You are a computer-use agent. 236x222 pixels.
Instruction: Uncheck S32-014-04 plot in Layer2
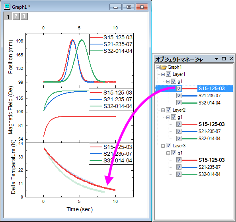179,139
